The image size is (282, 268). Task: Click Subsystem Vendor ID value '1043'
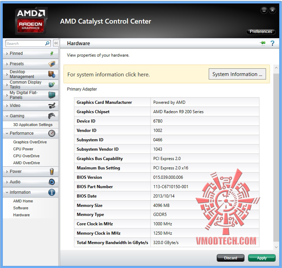pyautogui.click(x=158, y=149)
